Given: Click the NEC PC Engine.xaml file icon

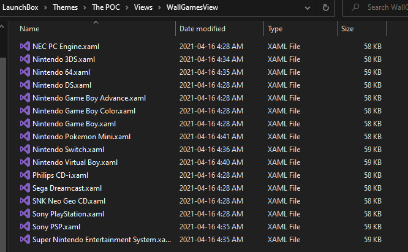Looking at the screenshot, I should coord(25,47).
